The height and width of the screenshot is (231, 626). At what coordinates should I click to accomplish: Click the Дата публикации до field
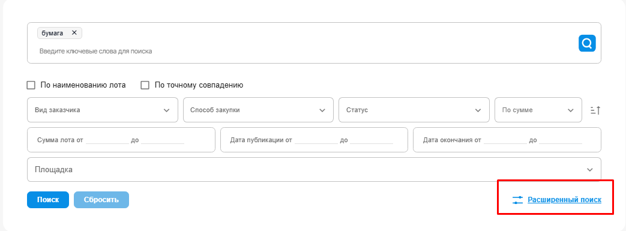pyautogui.click(x=372, y=140)
